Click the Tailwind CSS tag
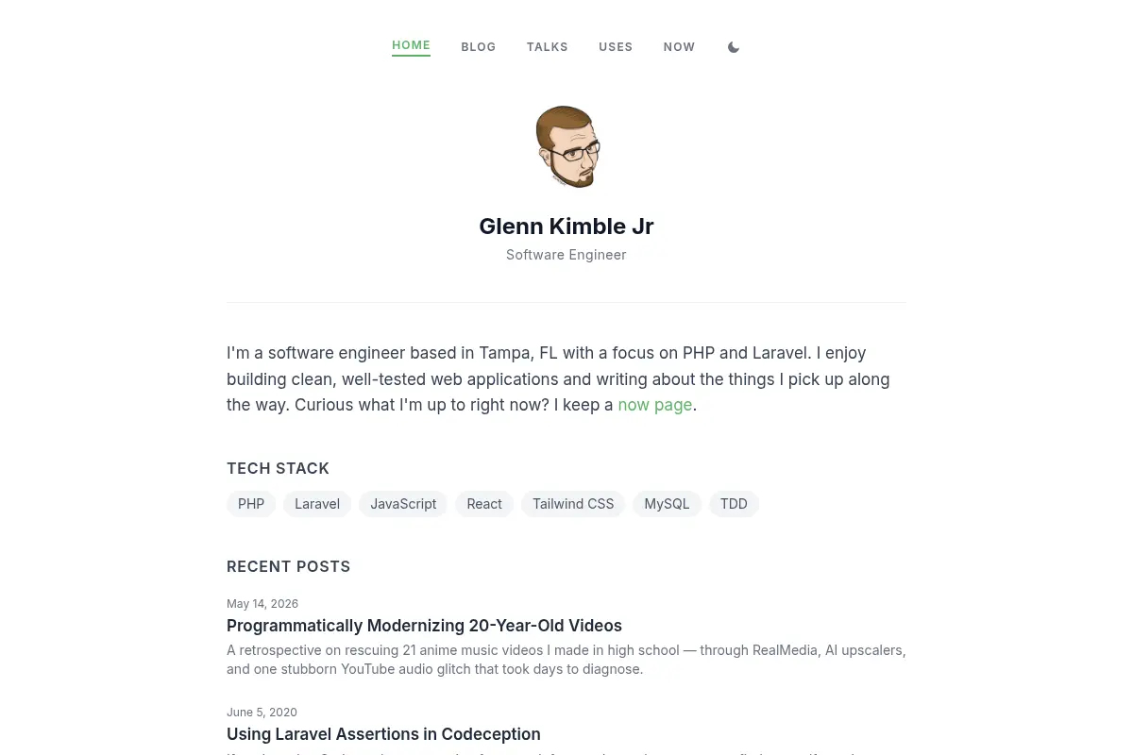Image resolution: width=1133 pixels, height=755 pixels. 573,504
